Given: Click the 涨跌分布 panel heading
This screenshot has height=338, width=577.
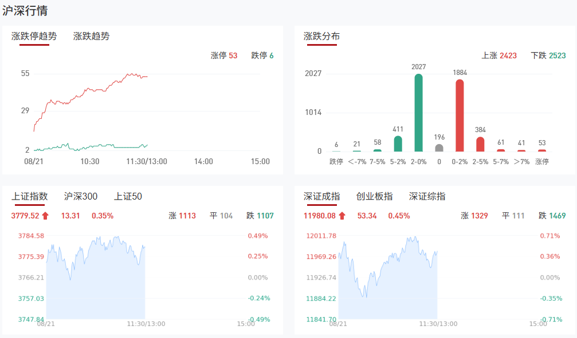Looking at the screenshot, I should pos(321,36).
